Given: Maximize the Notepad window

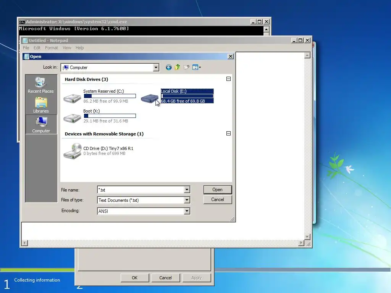Looking at the screenshot, I should (x=301, y=40).
